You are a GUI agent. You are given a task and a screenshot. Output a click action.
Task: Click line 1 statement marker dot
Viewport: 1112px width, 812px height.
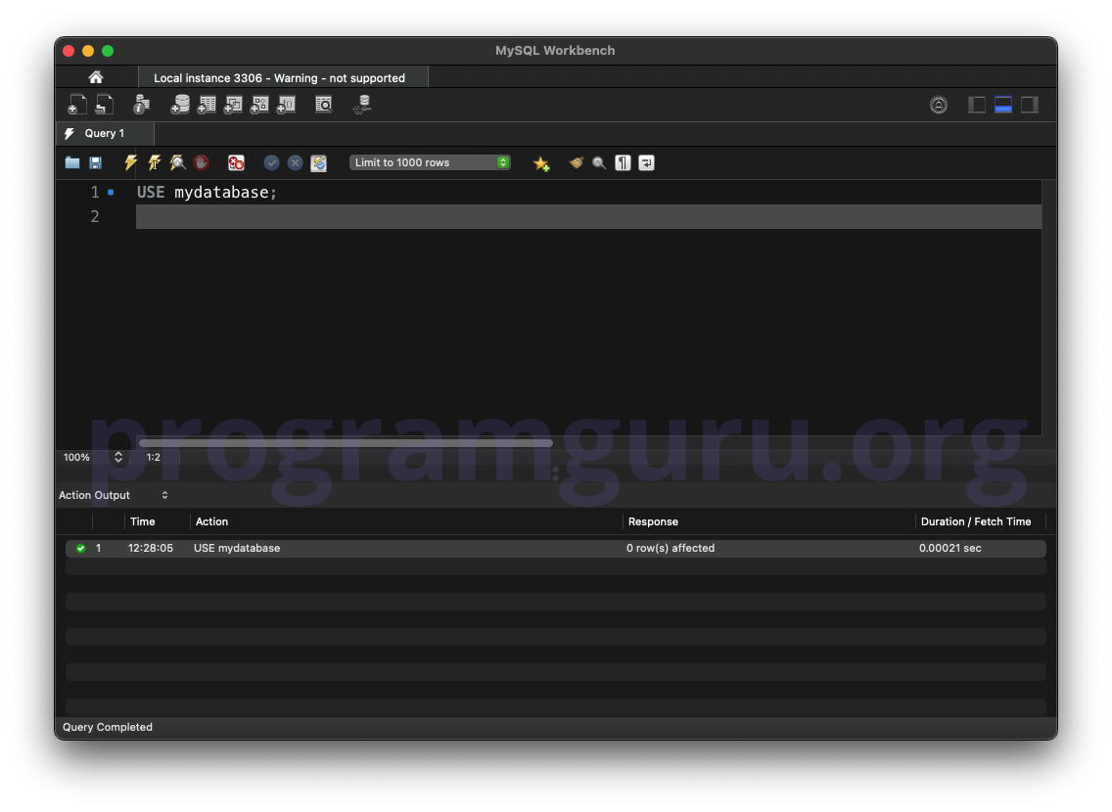tap(111, 192)
